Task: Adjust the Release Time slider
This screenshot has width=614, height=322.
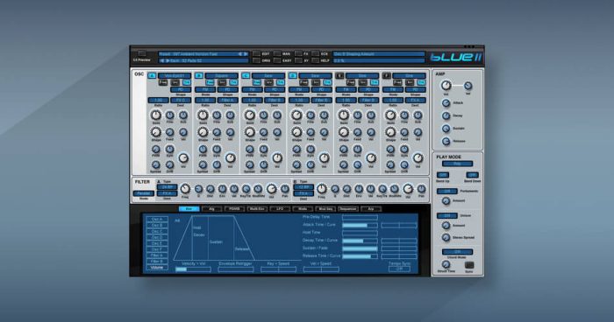Action: tap(360, 256)
